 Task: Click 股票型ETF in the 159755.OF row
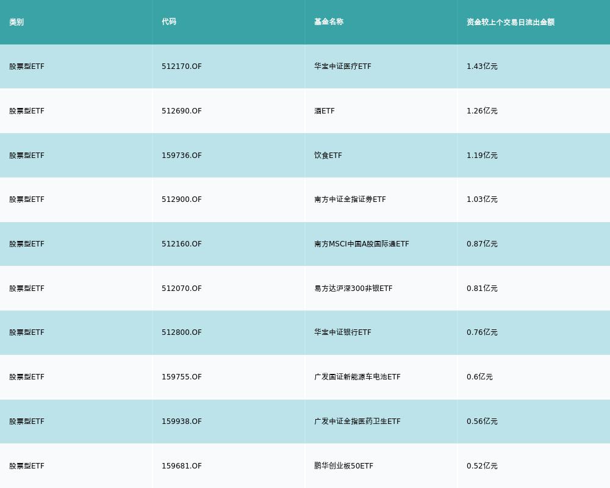[27, 377]
